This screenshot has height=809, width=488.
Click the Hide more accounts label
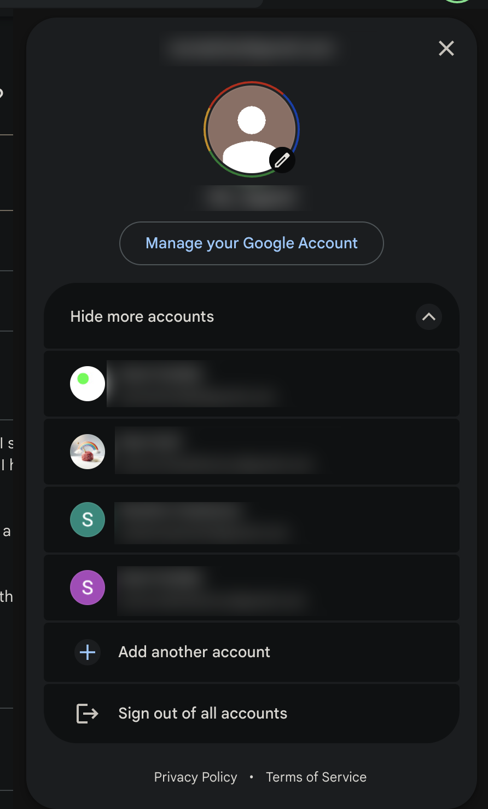tap(142, 317)
